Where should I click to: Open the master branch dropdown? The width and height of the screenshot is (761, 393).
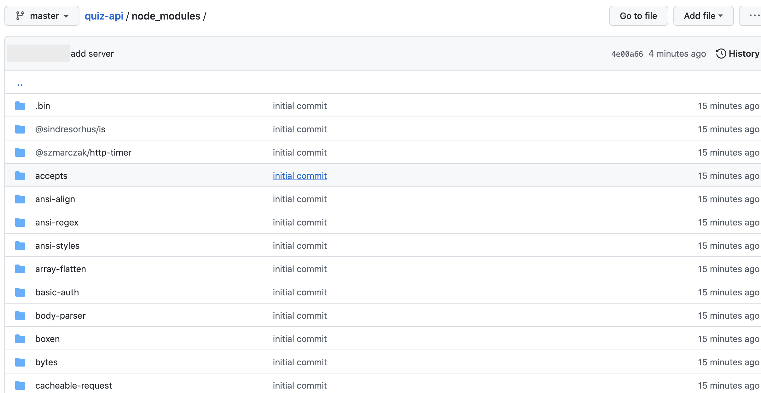click(42, 16)
